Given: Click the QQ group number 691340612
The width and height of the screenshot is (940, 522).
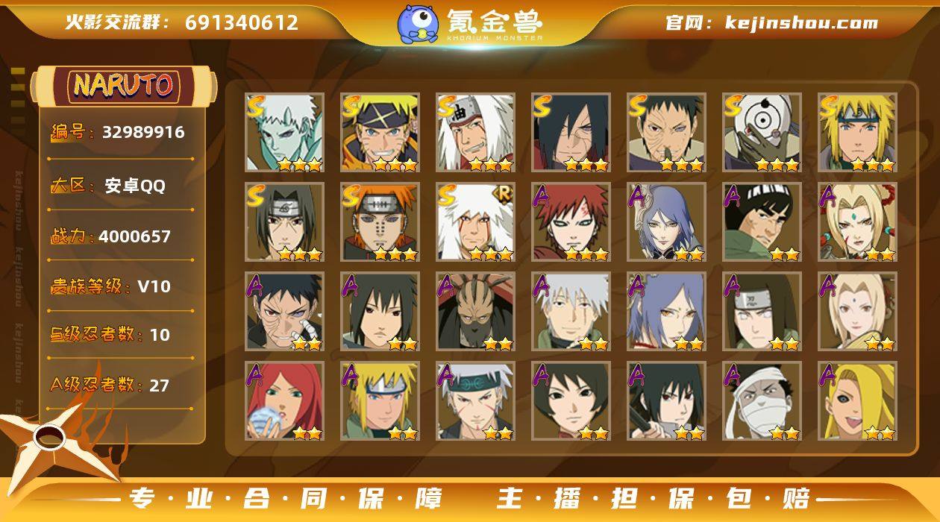Looking at the screenshot, I should pyautogui.click(x=242, y=23).
